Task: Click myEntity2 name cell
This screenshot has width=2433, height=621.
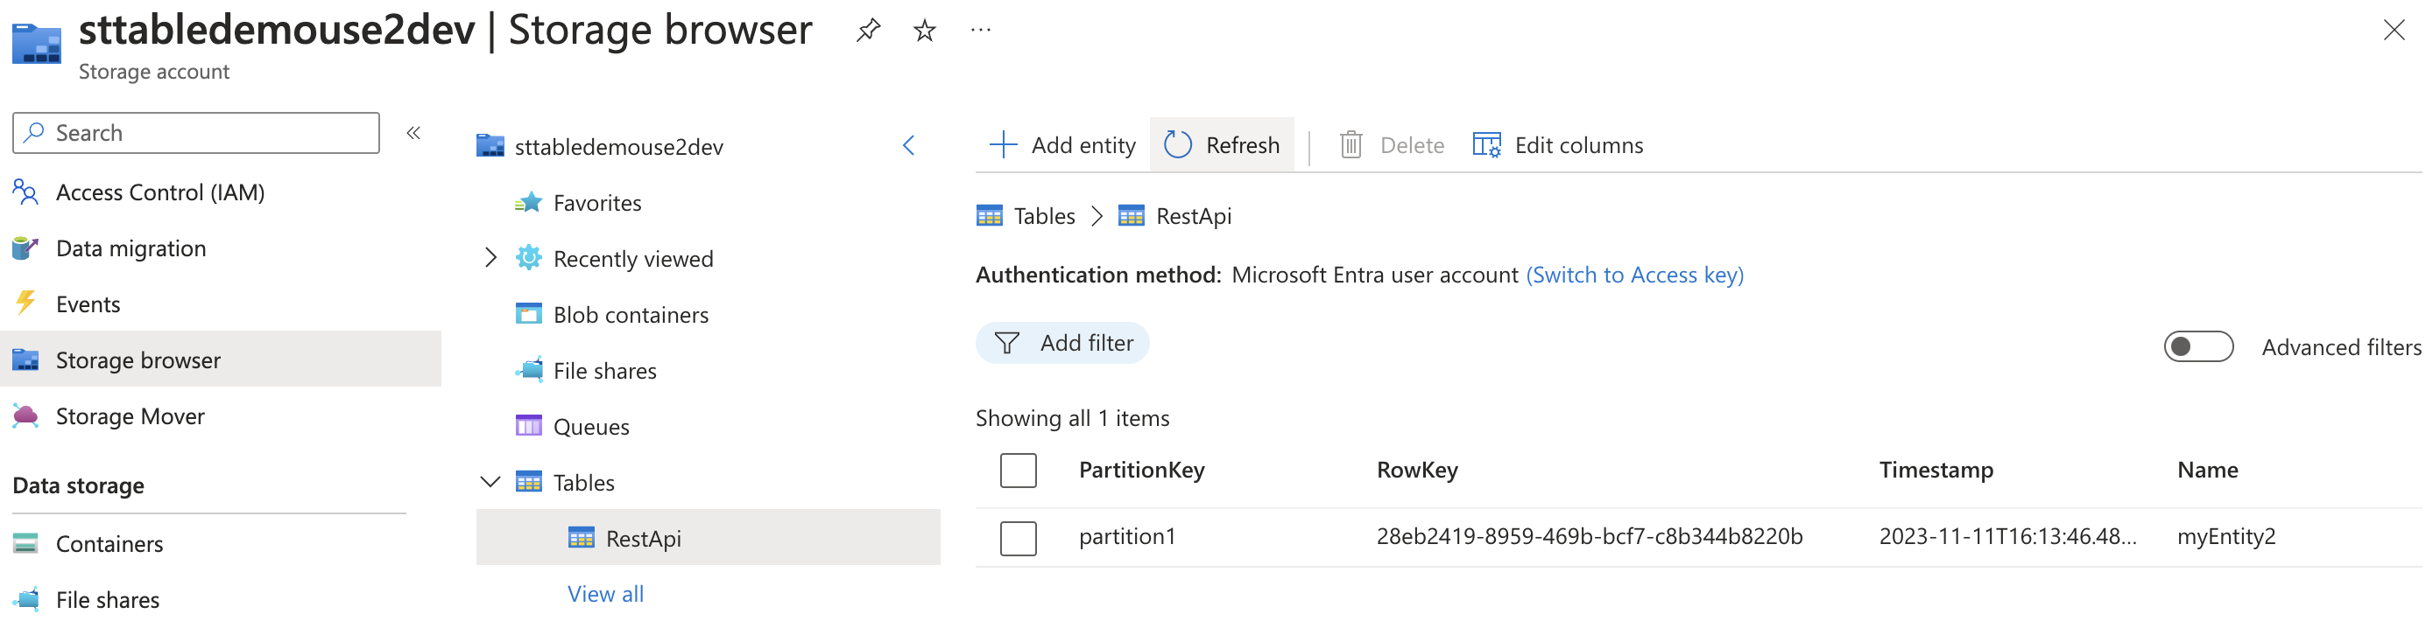Action: coord(2226,536)
